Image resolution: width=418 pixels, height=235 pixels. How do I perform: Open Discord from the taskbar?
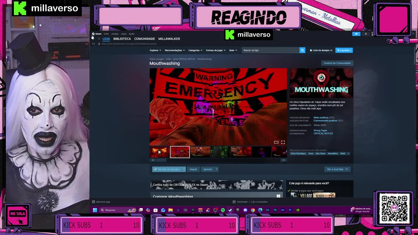pyautogui.click(x=245, y=210)
